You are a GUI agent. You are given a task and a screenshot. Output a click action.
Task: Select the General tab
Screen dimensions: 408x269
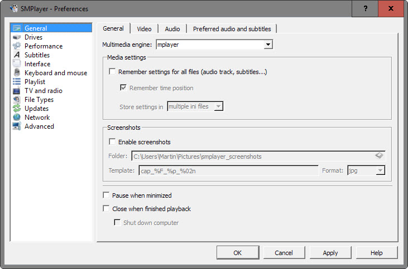pyautogui.click(x=113, y=28)
